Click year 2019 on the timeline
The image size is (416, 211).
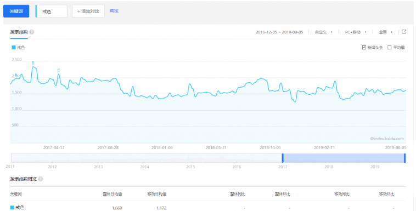point(375,167)
